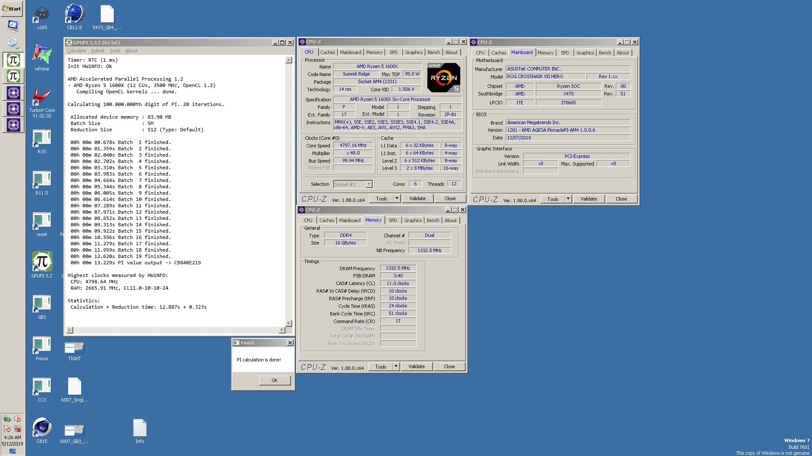812x456 pixels.
Task: Select second GPUPI pi icon in taskbar
Action: pyautogui.click(x=13, y=76)
